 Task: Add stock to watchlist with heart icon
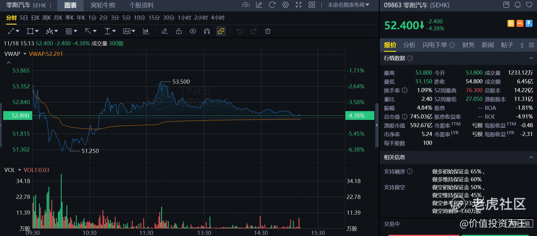[529, 5]
